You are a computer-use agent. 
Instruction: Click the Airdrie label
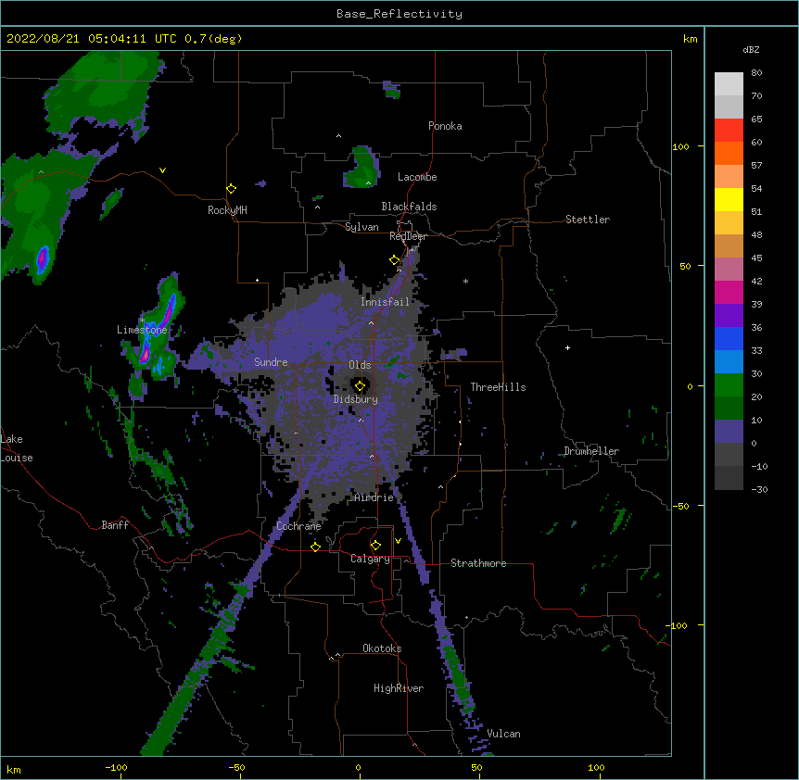tap(374, 497)
